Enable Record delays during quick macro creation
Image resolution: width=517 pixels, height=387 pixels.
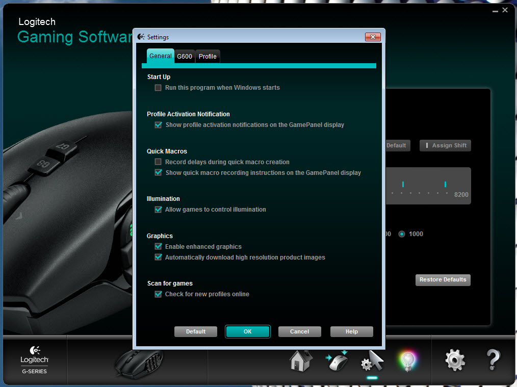coord(158,162)
